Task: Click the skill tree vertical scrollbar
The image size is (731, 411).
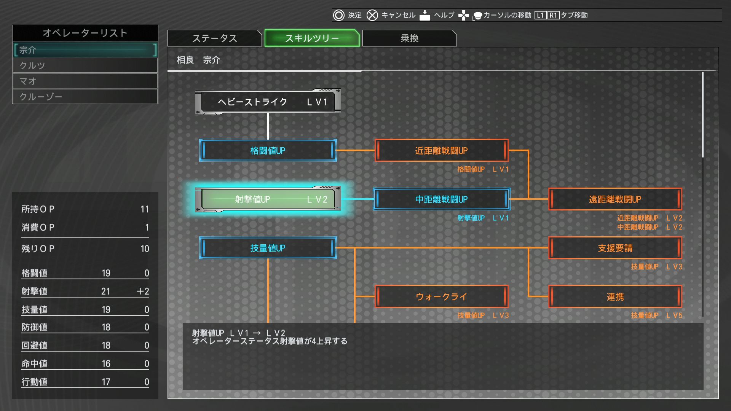Action: tap(703, 114)
